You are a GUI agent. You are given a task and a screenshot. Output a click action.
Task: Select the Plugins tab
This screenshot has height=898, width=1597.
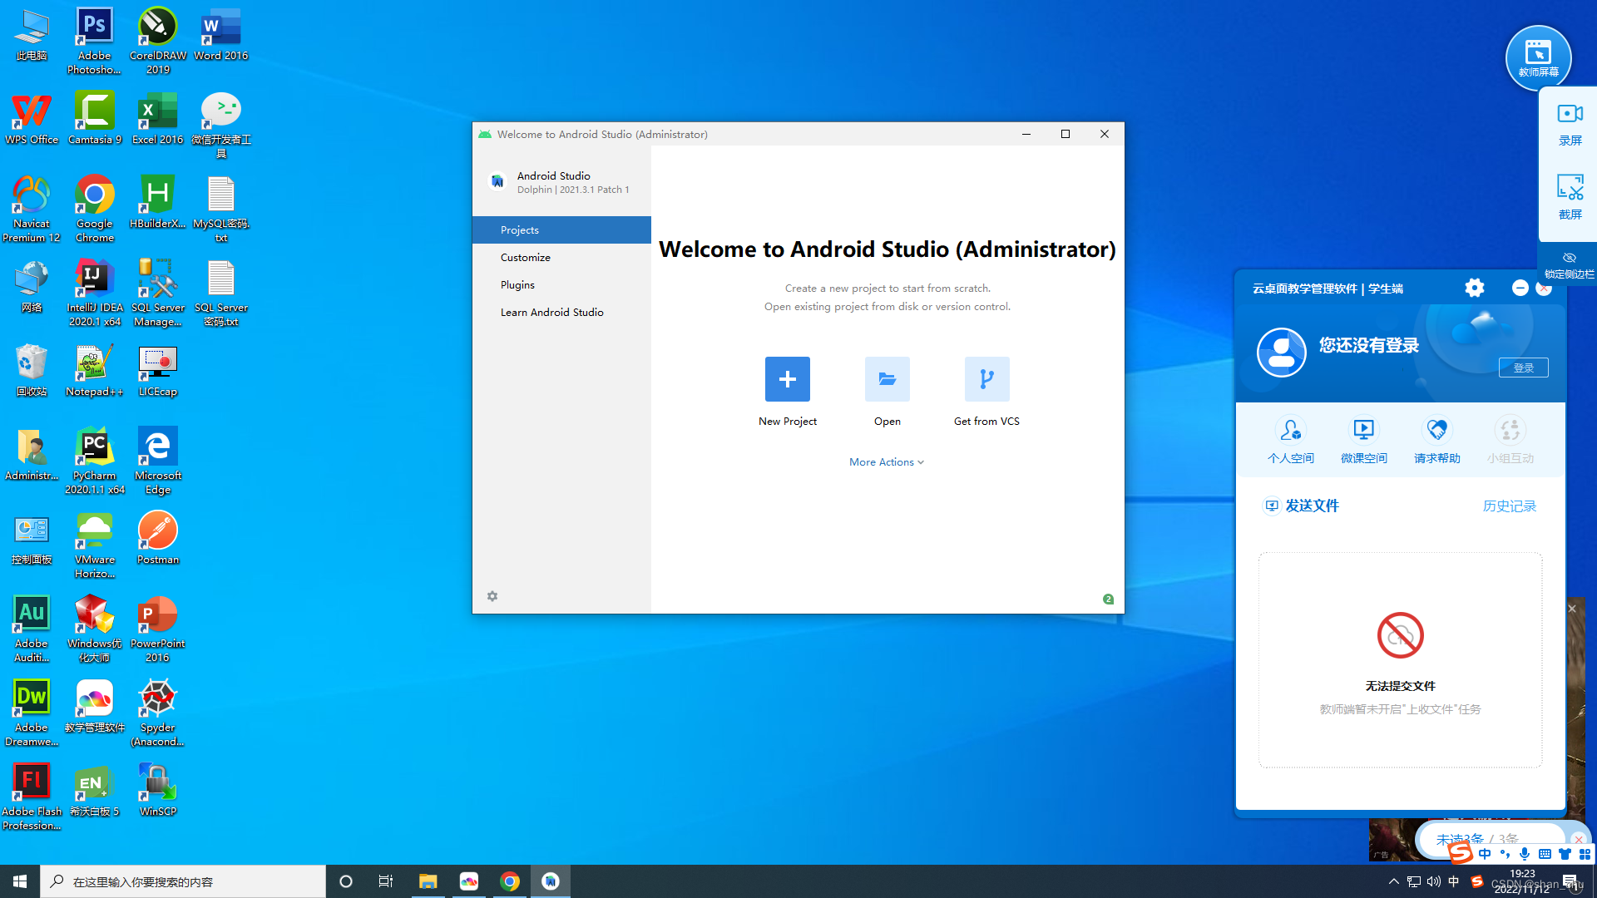pos(517,285)
